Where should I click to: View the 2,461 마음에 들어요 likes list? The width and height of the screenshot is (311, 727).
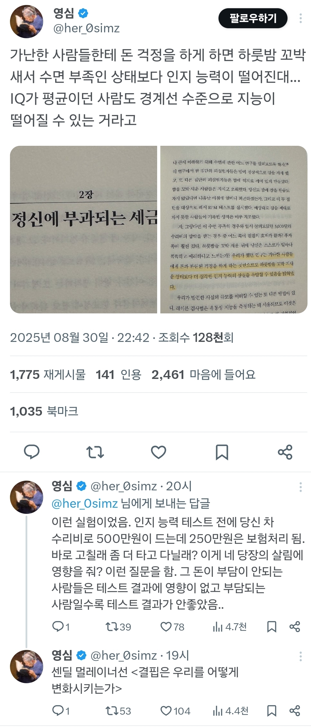[x=203, y=375]
